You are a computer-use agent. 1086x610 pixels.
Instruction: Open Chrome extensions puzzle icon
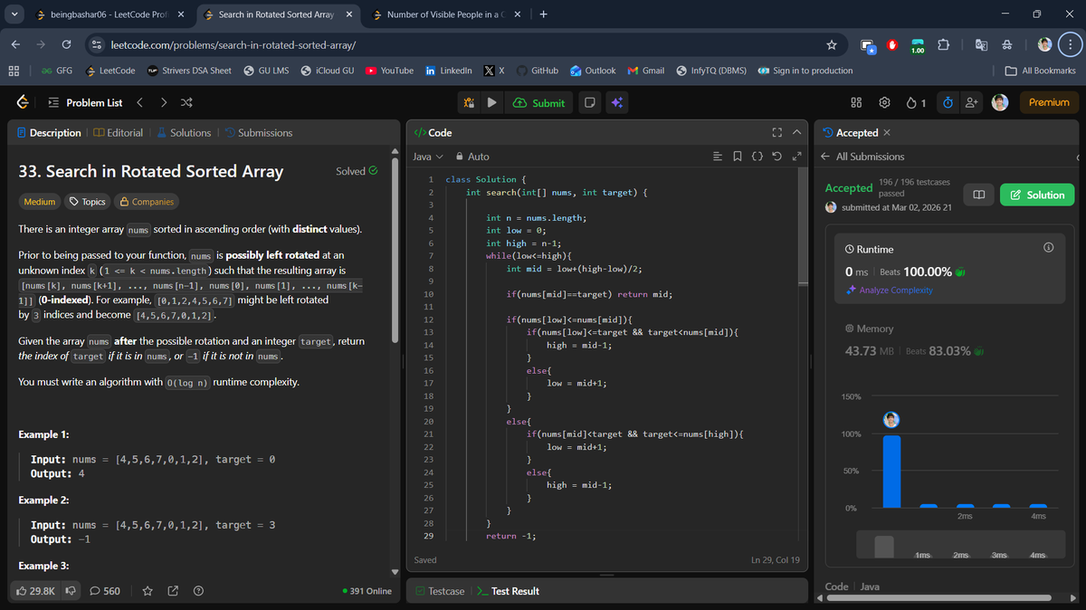point(943,44)
